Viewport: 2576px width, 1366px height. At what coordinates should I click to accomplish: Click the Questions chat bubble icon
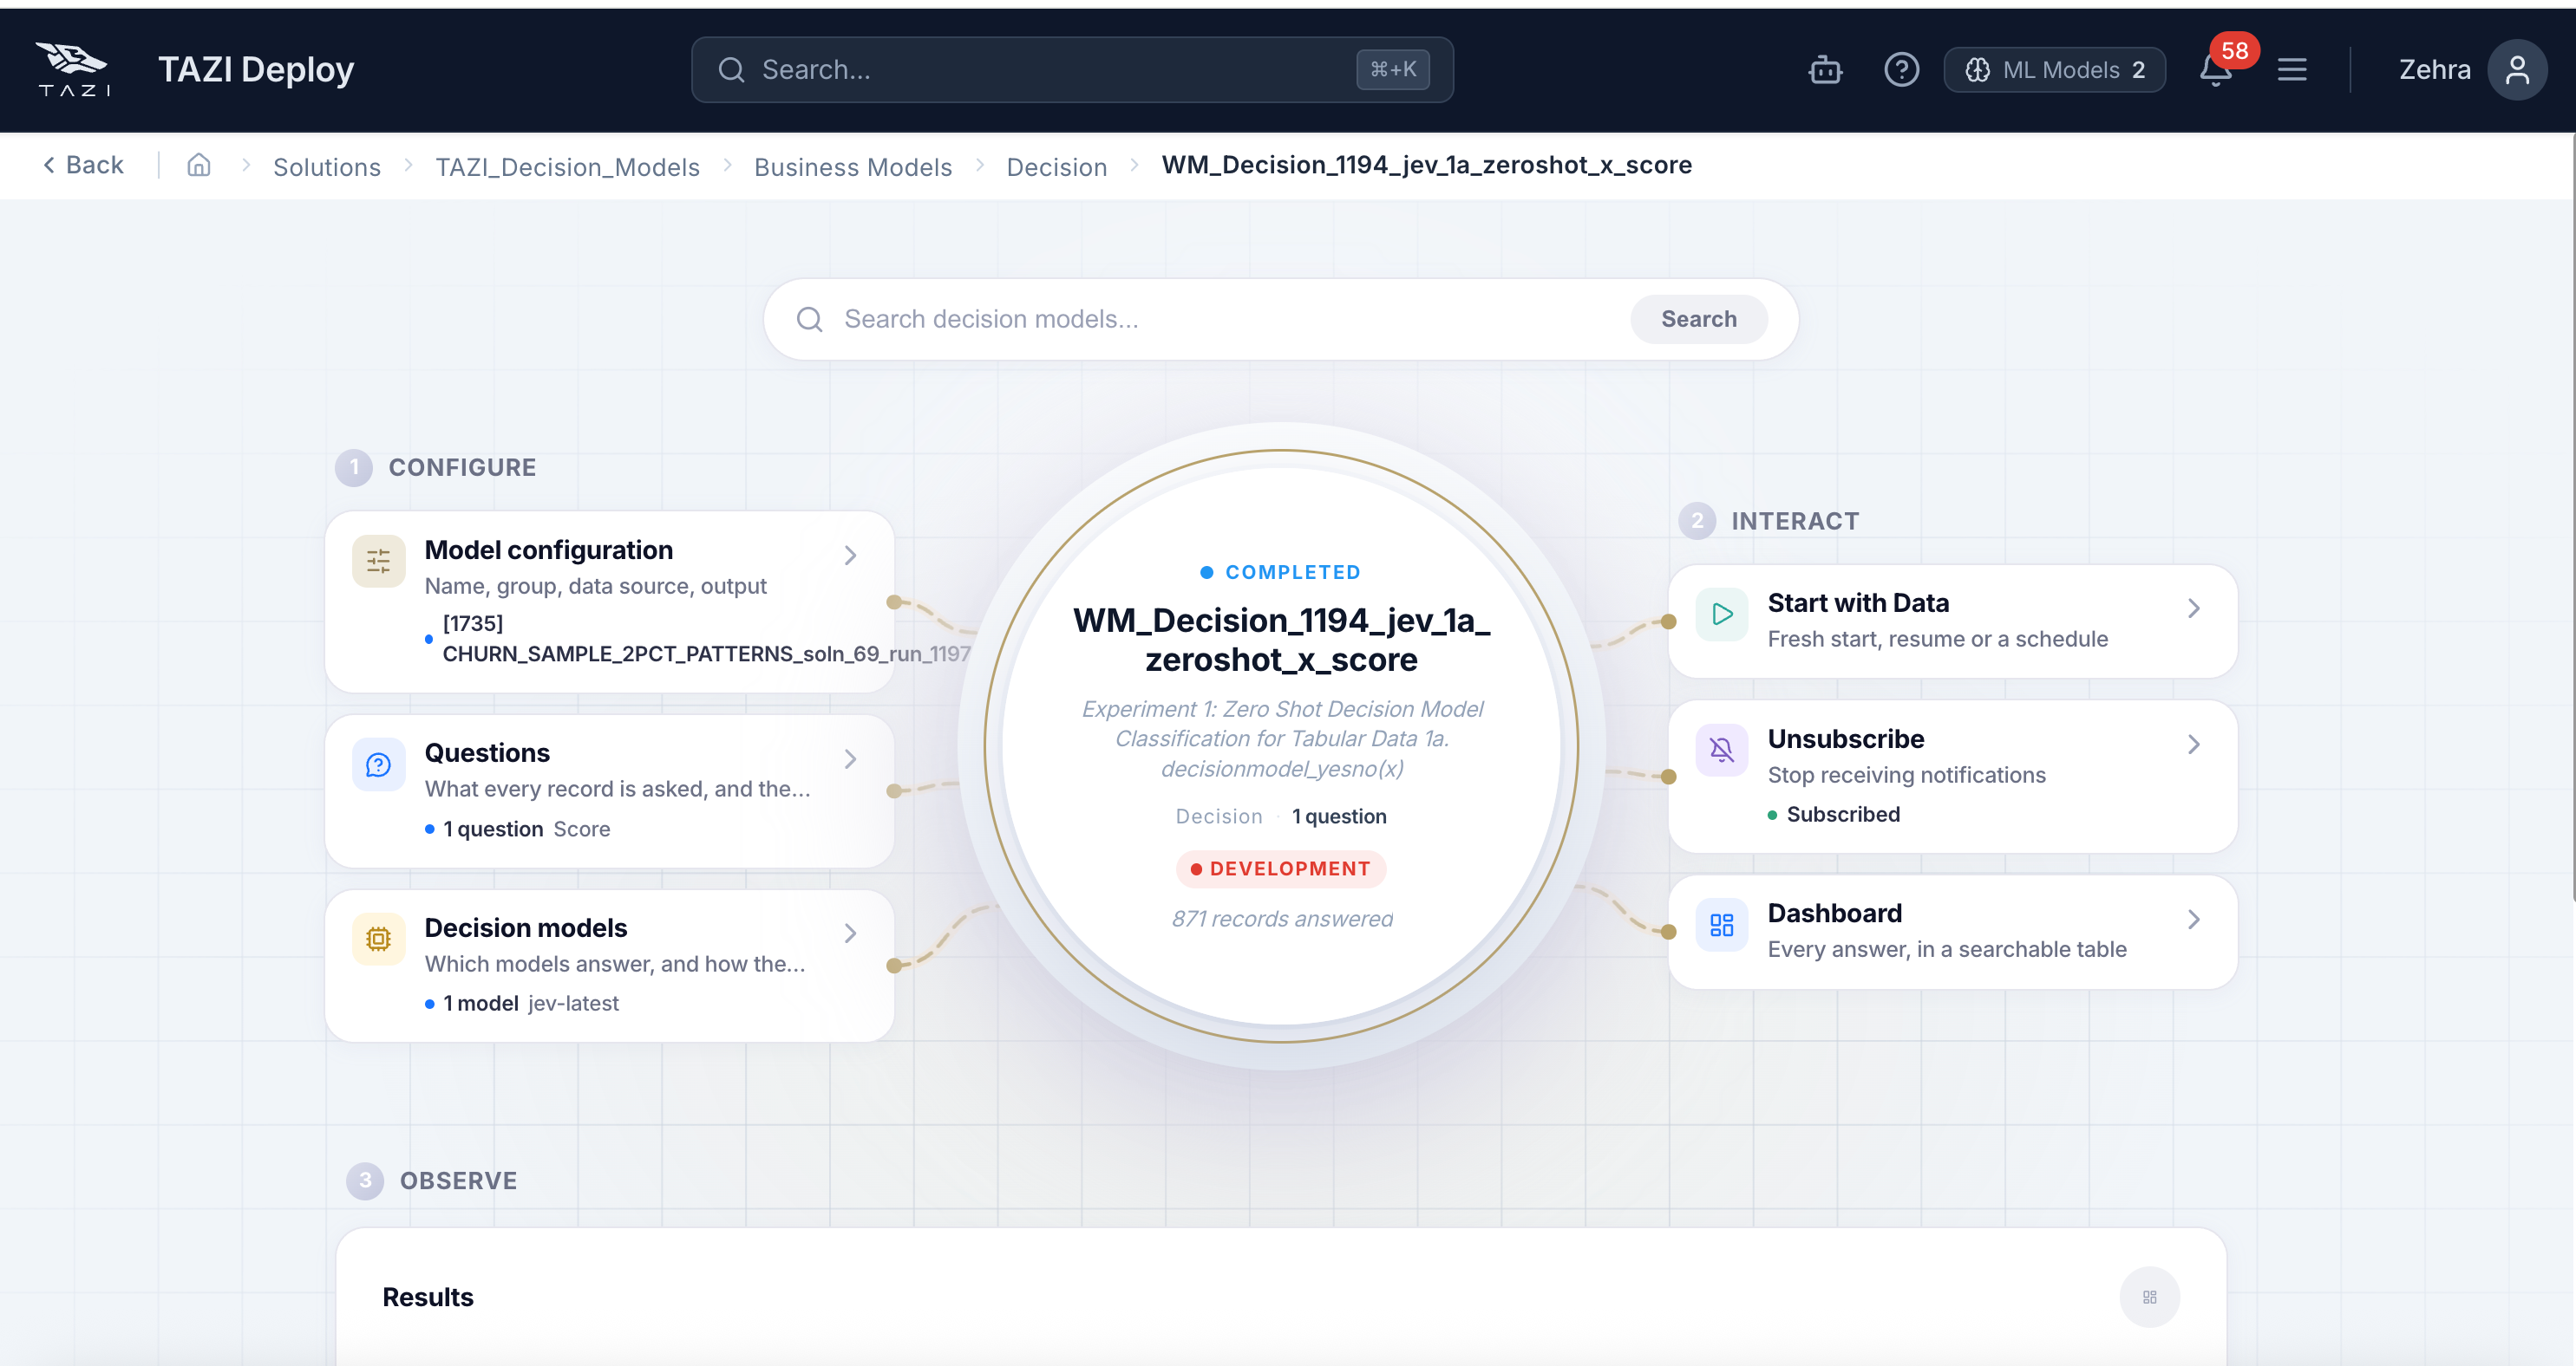(x=378, y=765)
